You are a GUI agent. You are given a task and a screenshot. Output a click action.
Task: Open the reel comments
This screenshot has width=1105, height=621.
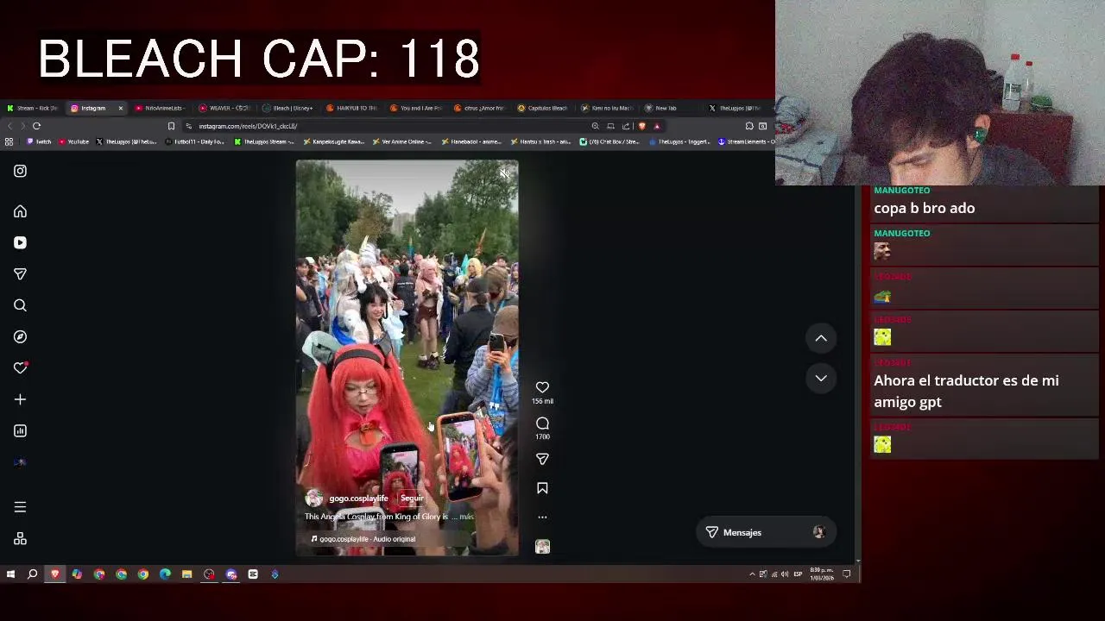tap(542, 423)
